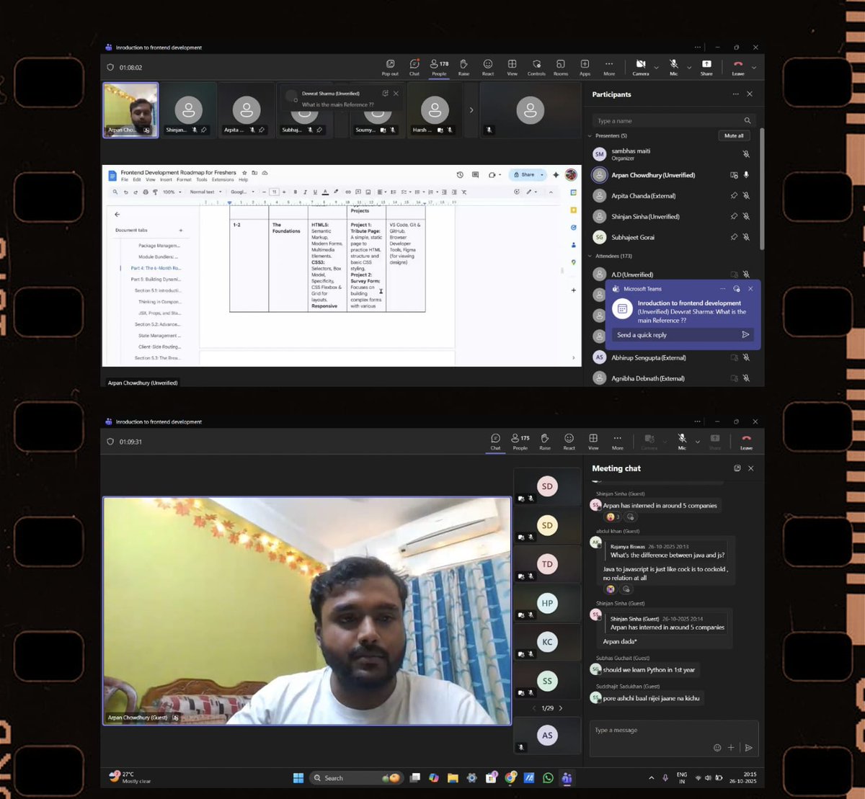Image resolution: width=865 pixels, height=799 pixels.
Task: Leave the bottom meeting
Action: (x=746, y=442)
